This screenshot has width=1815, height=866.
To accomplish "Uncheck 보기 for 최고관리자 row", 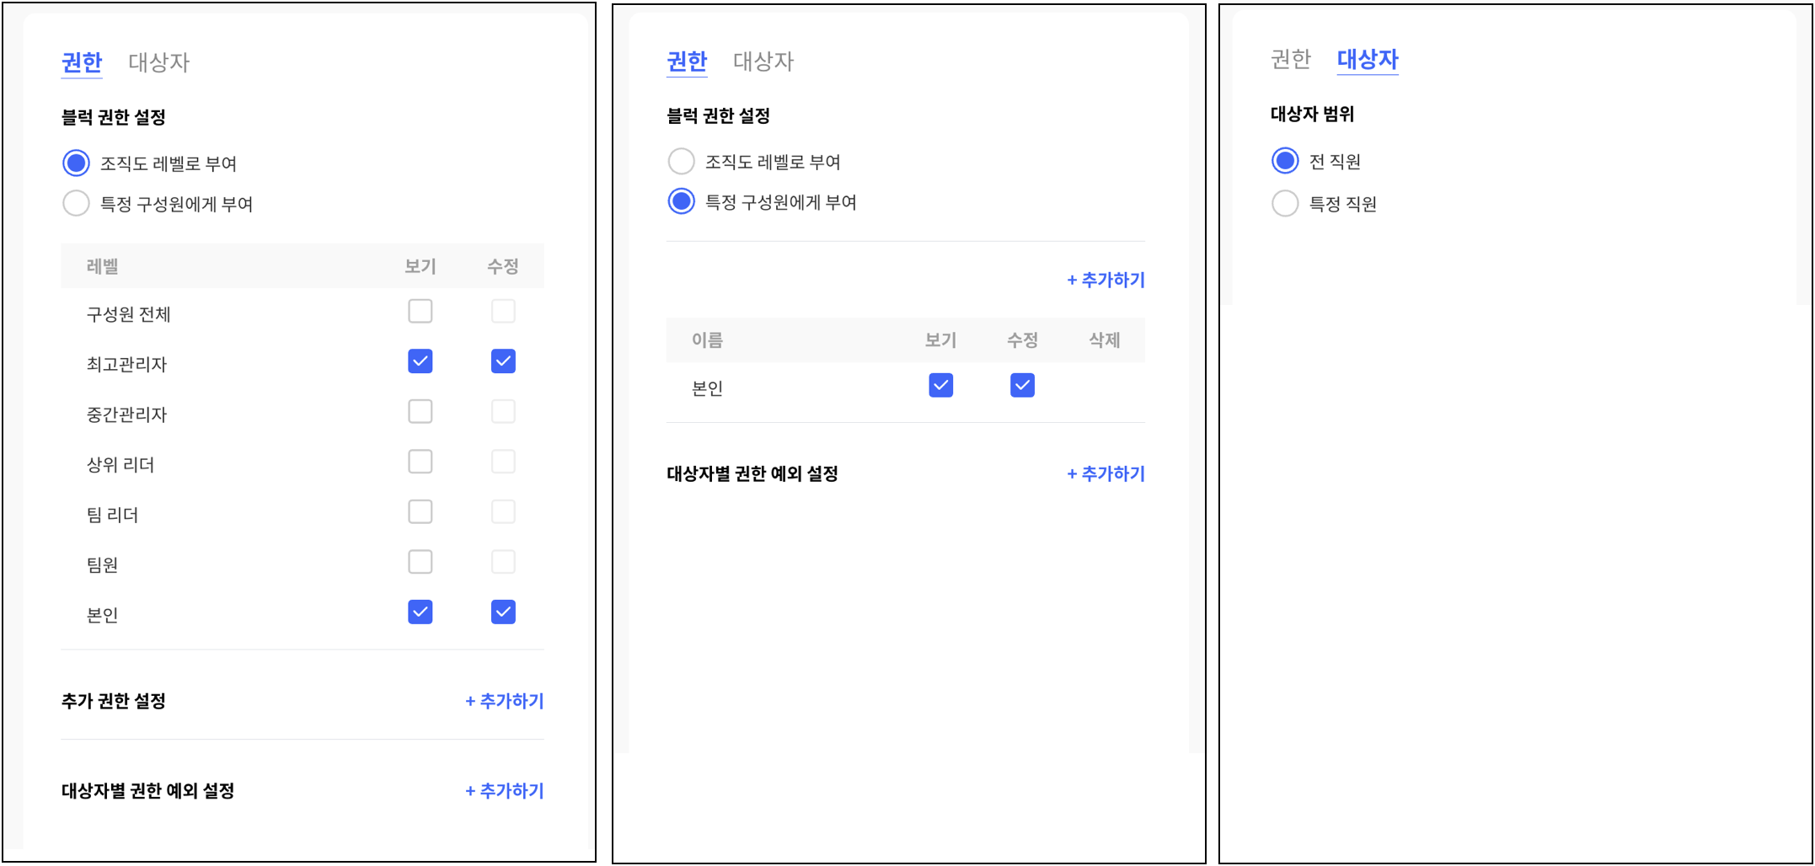I will click(420, 361).
